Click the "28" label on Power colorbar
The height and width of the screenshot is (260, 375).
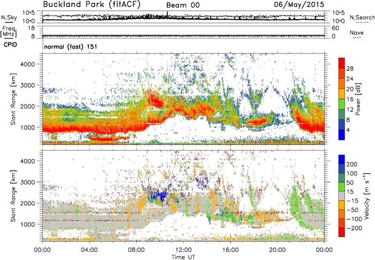click(x=350, y=69)
